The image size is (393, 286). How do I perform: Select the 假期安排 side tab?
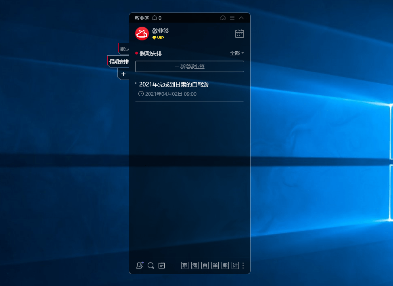pyautogui.click(x=119, y=61)
